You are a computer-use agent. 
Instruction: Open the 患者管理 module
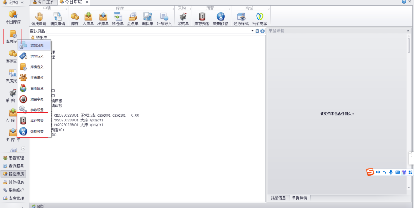pyautogui.click(x=13, y=158)
